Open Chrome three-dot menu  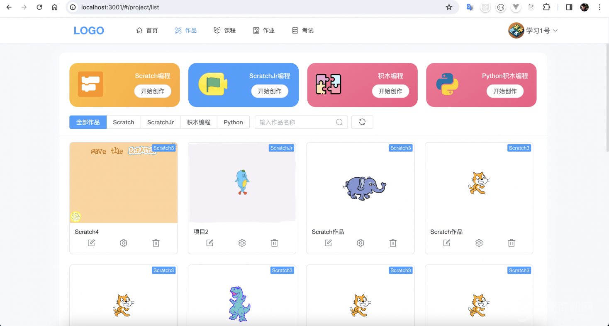click(x=600, y=7)
